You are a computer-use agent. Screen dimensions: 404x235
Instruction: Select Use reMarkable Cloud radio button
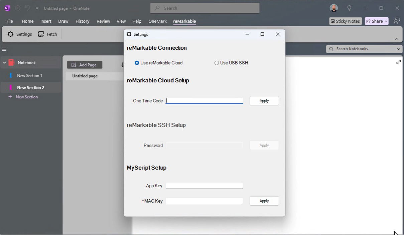point(137,63)
